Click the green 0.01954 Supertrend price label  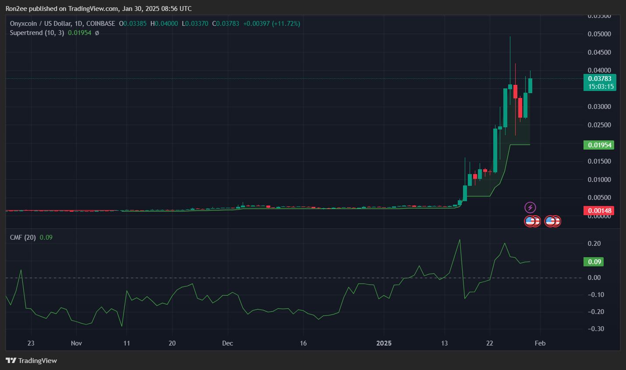coord(599,145)
